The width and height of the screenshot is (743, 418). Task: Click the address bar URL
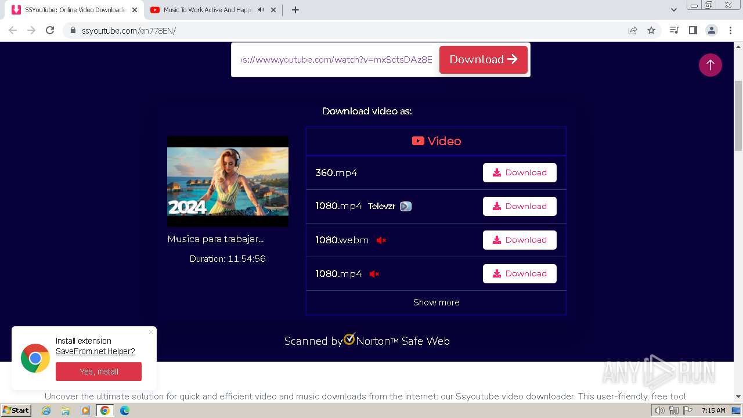(129, 30)
